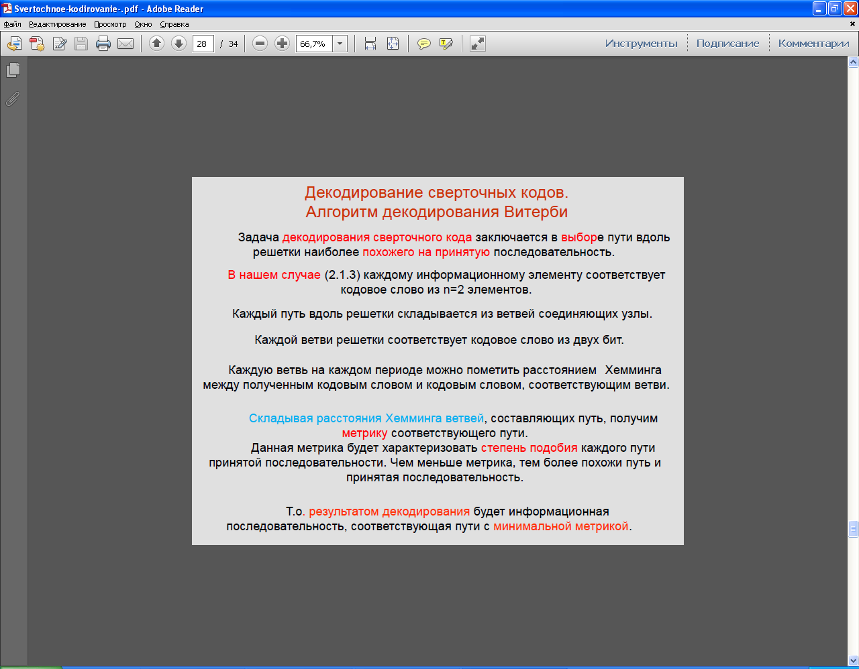Open the Файл menu

point(12,24)
